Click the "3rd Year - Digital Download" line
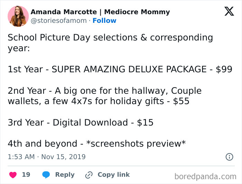This screenshot has width=242, height=184. [x=81, y=123]
